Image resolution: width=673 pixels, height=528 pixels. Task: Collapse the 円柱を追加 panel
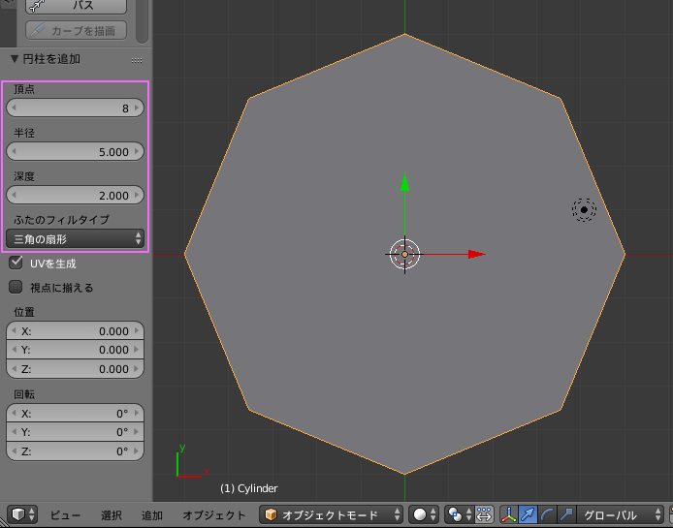click(x=15, y=59)
